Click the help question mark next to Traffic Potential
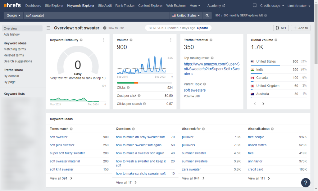The height and width of the screenshot is (191, 318). (x=211, y=40)
